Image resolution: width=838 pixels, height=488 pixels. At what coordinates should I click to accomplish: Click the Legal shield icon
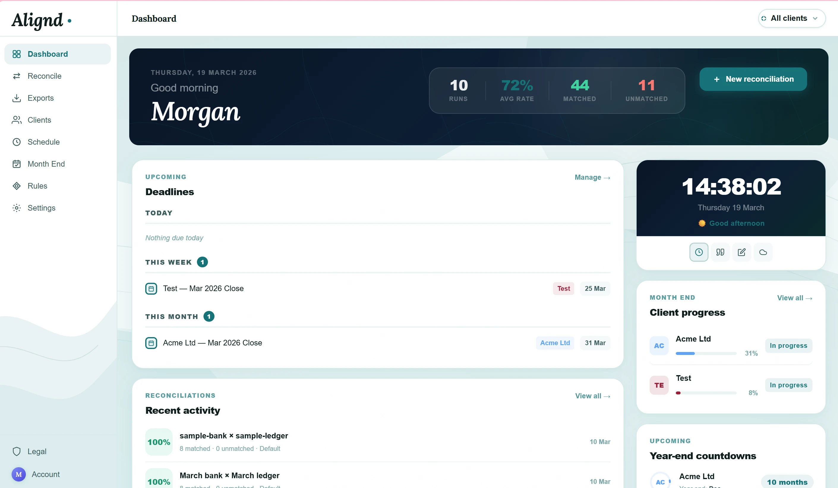[17, 451]
